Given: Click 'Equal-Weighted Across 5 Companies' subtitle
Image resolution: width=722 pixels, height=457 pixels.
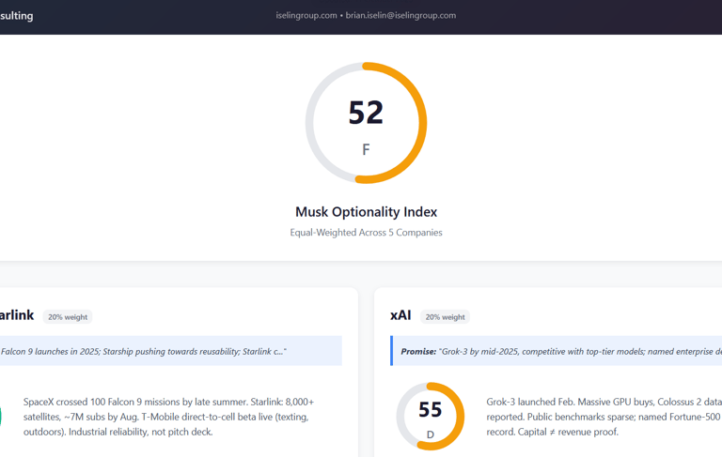Looking at the screenshot, I should tap(366, 233).
